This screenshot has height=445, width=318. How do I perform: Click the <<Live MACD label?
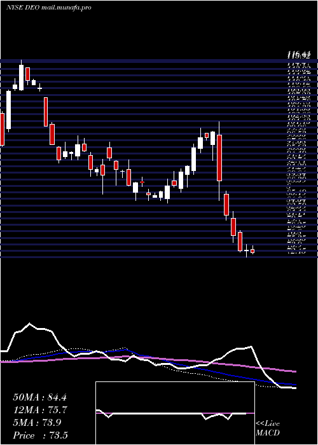268,428
